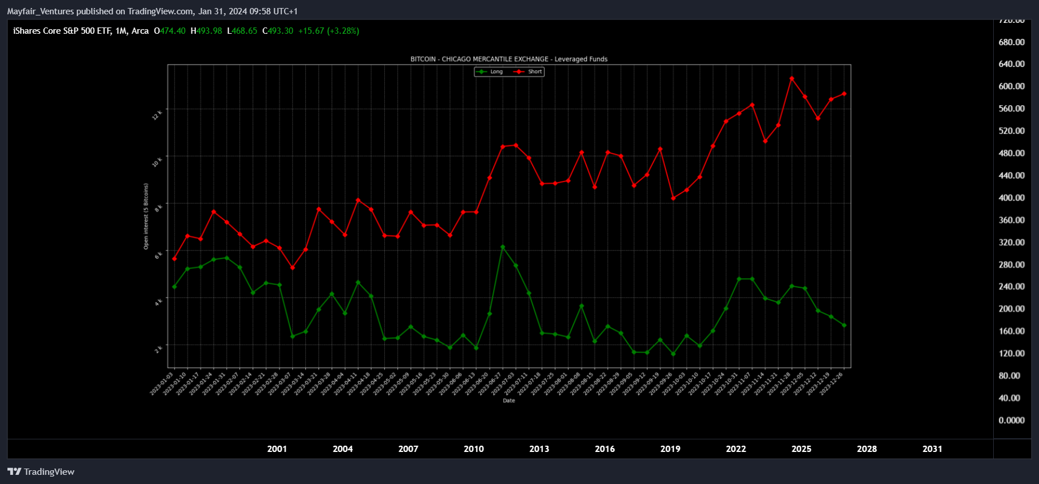1039x484 pixels.
Task: Click the 2031 year on time axis
Action: click(x=932, y=449)
